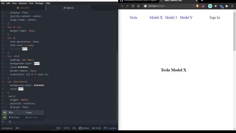Change the CRLF line ending setting
The height and width of the screenshot is (133, 236).
pos(58,128)
